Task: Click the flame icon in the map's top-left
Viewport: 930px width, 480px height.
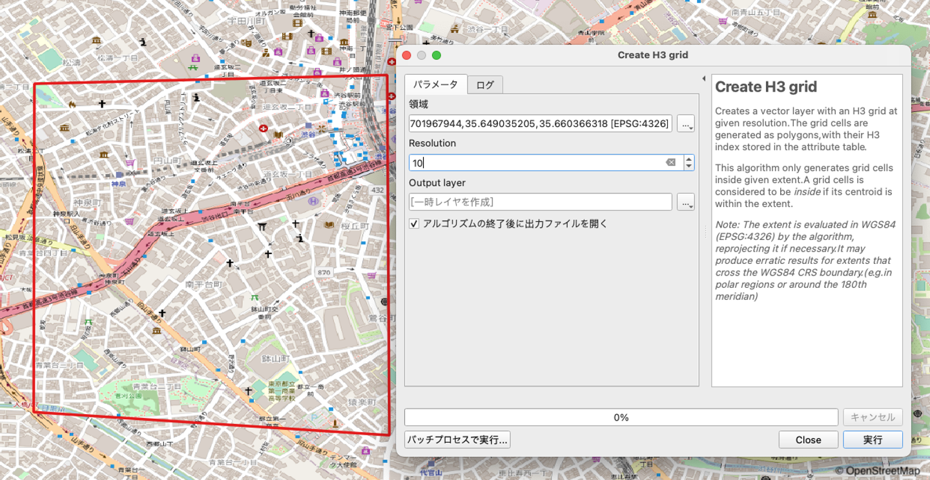Action: [72, 103]
